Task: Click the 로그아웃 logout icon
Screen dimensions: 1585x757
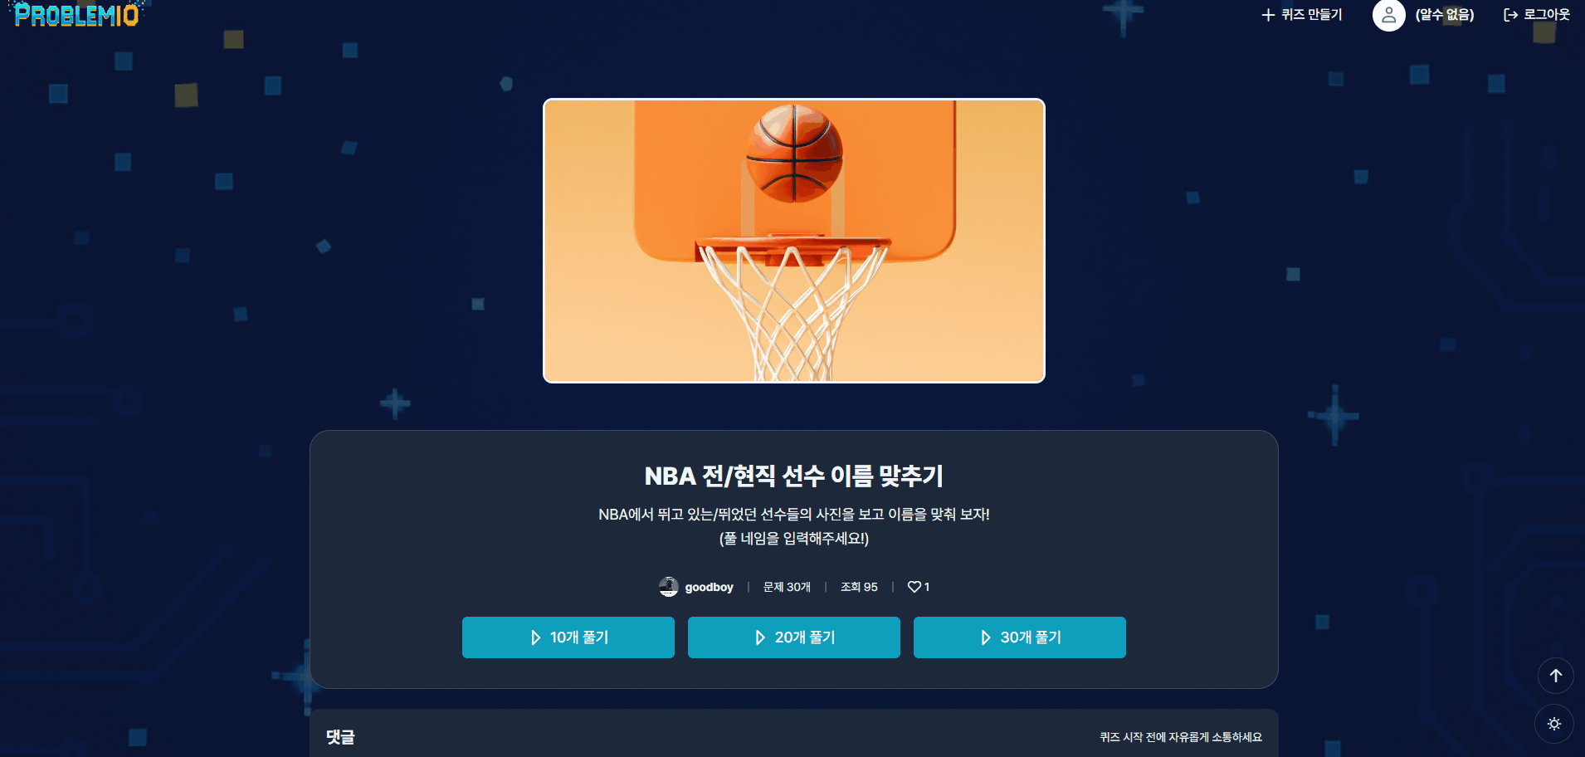Action: pyautogui.click(x=1511, y=15)
